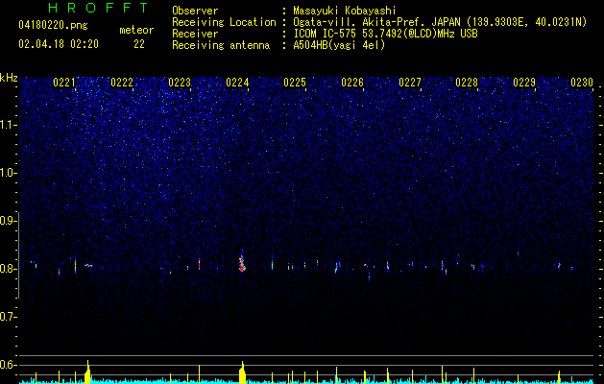Click the 0223 time marker
Viewport: 604px width, 384px height.
coord(180,83)
